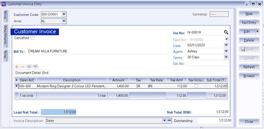Viewport: 264px width, 129px height.
Task: Click the Browse button
Action: 249,76
